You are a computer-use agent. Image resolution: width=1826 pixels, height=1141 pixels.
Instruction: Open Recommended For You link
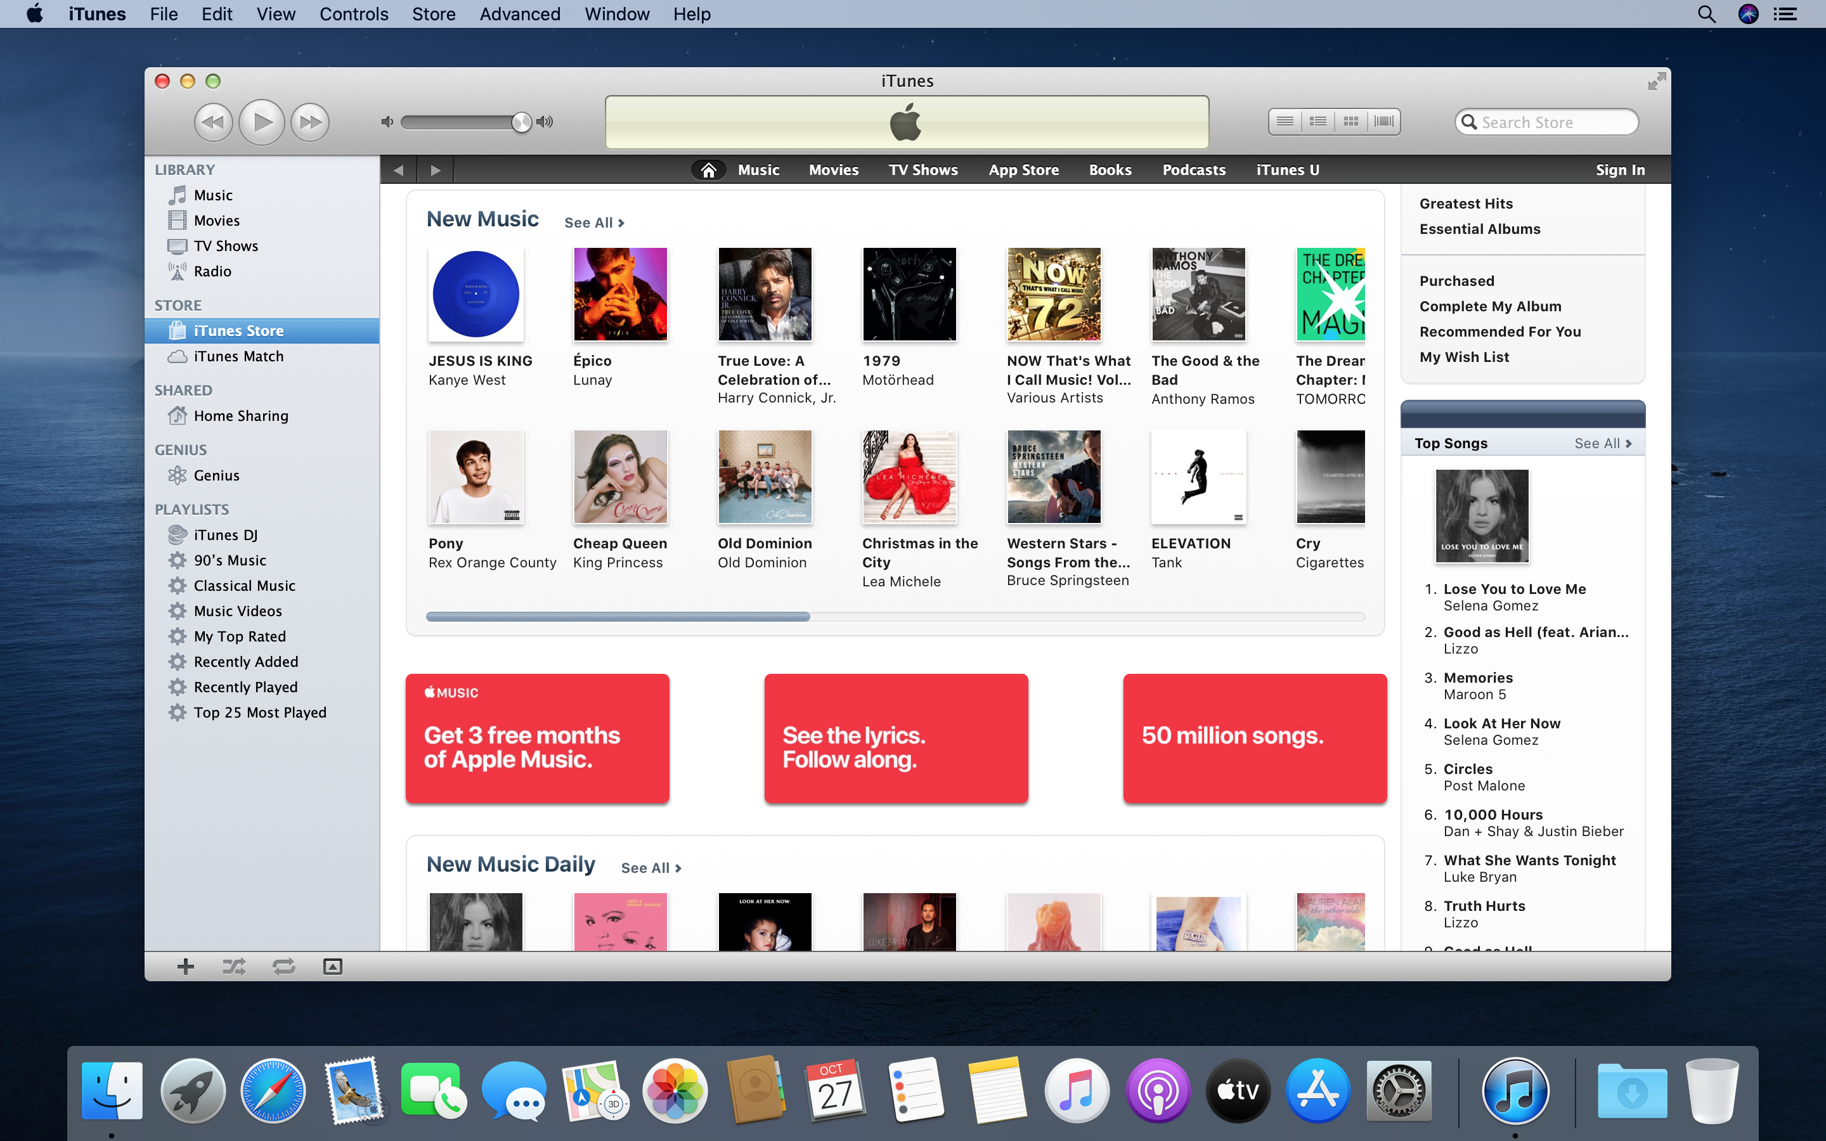(1499, 332)
